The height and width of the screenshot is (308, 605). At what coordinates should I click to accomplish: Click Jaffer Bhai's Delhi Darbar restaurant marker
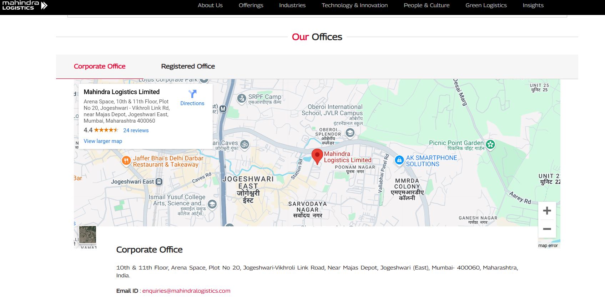(126, 161)
